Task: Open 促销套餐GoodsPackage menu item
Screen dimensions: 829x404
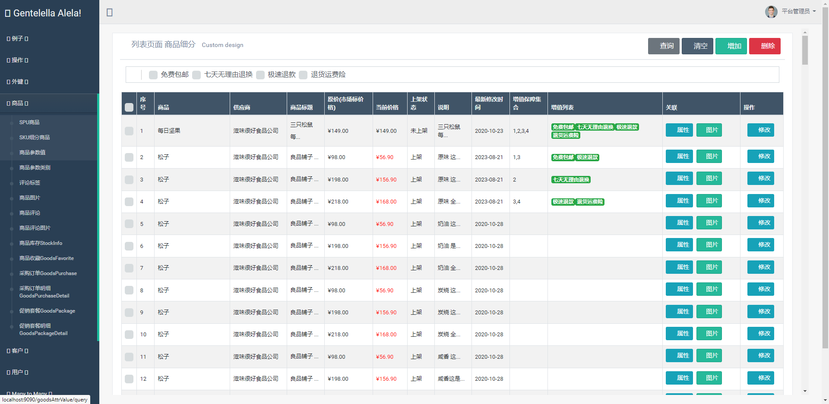Action: (x=47, y=311)
